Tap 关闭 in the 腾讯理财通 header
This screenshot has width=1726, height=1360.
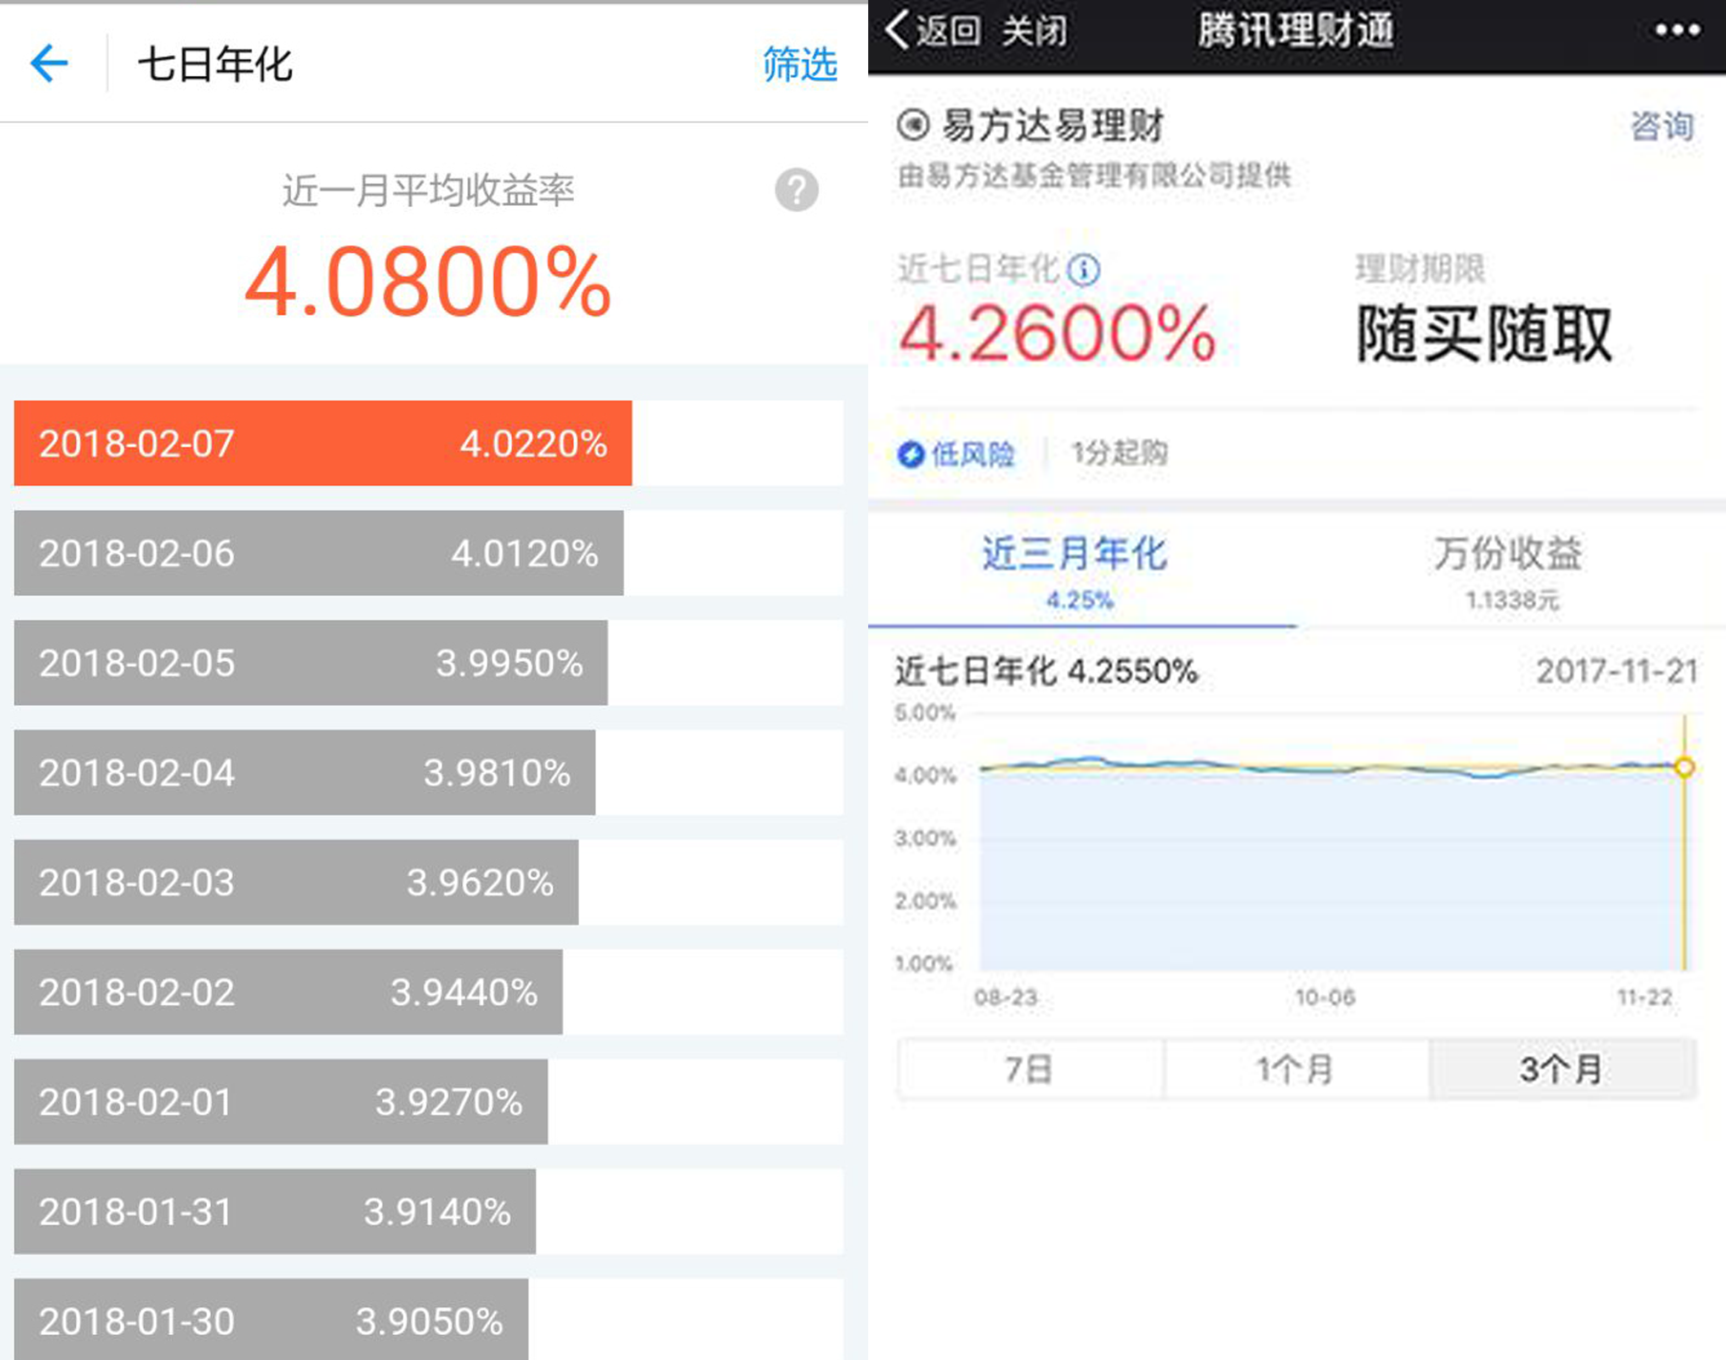(x=1034, y=31)
